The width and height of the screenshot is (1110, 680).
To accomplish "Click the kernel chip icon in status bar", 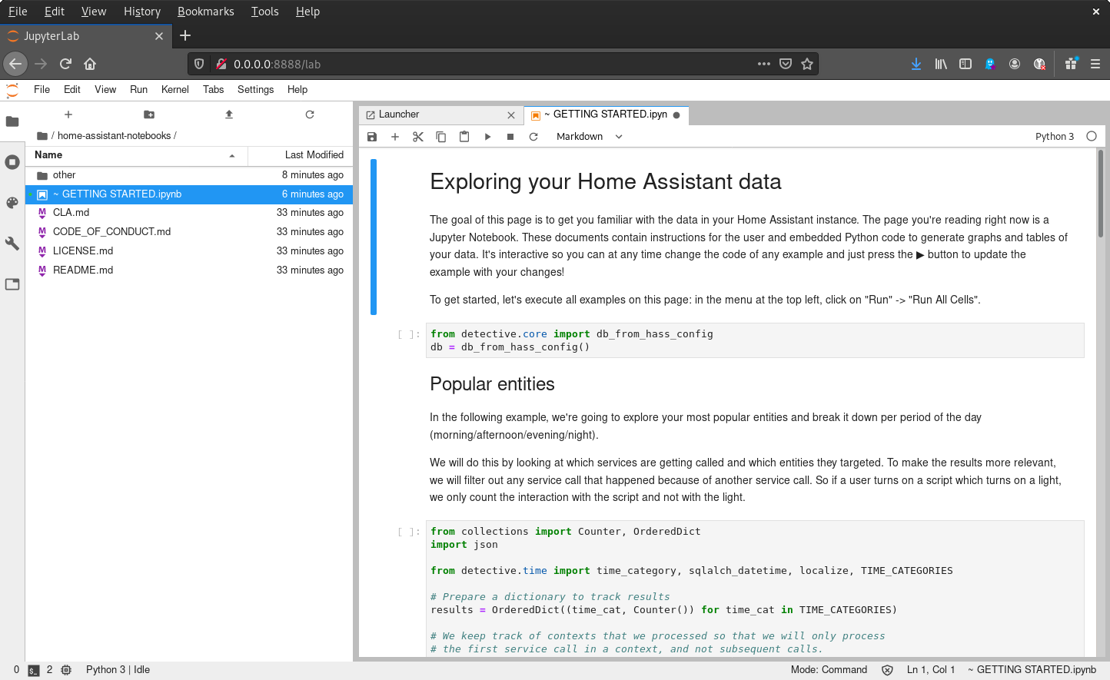I will coord(66,670).
